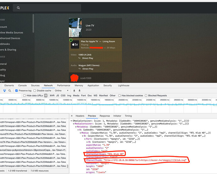
Task: Collapse the nested MediaContainer node
Action: tap(74, 124)
